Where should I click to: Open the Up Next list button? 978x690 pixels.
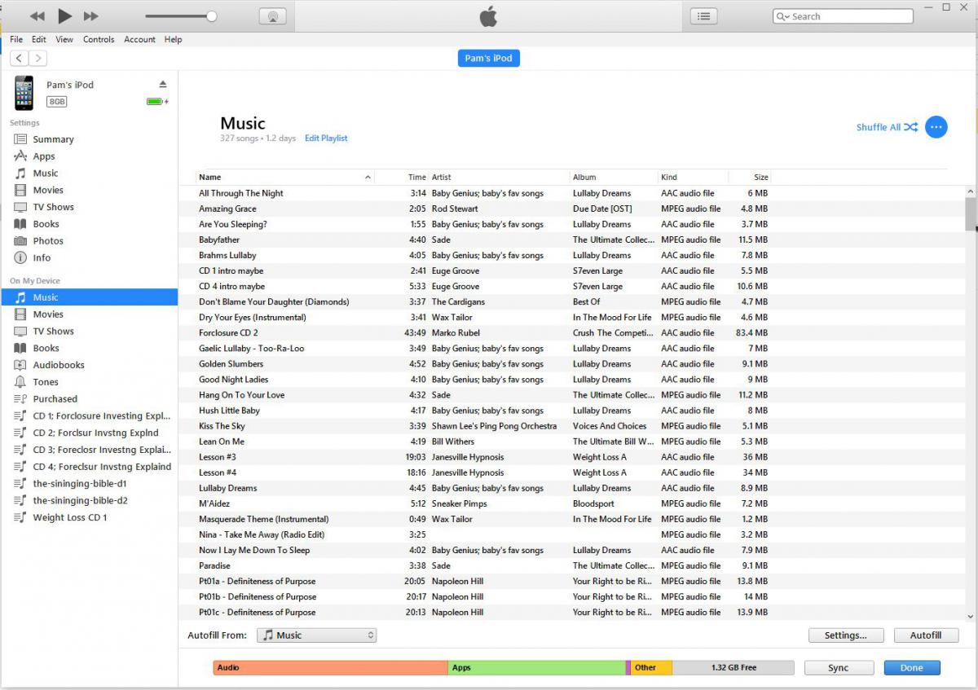pyautogui.click(x=704, y=16)
